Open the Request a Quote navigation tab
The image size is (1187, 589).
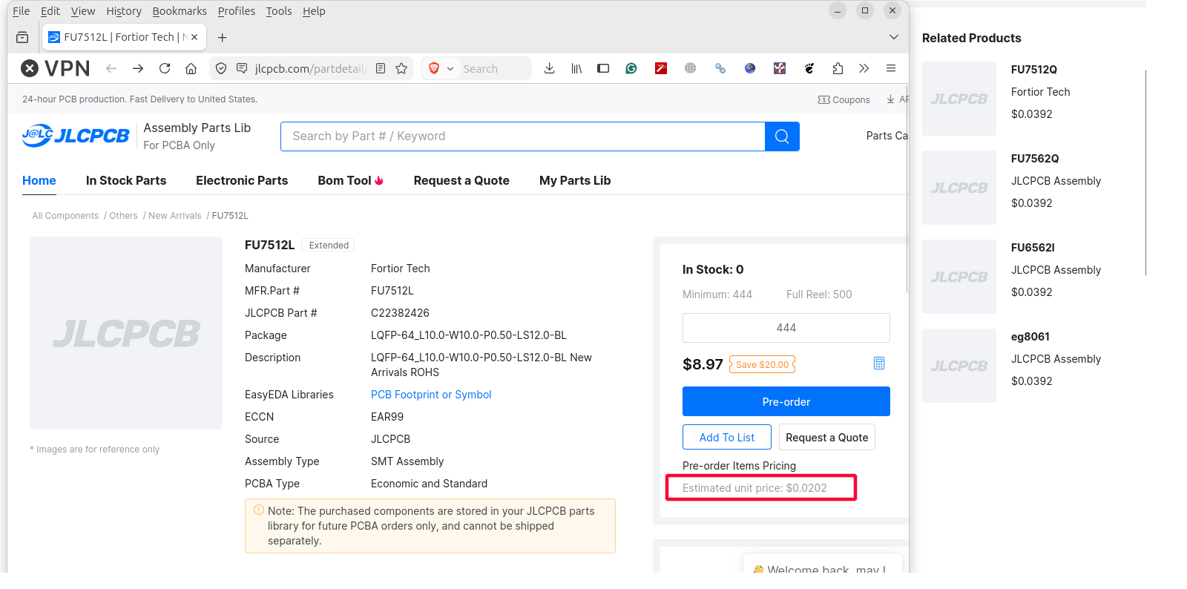tap(461, 180)
